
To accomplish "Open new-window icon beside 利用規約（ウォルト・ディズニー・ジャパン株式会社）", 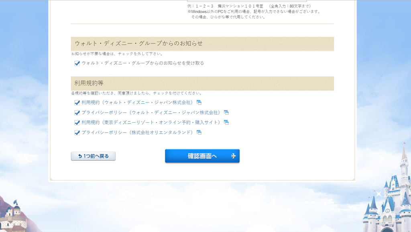I will point(199,103).
